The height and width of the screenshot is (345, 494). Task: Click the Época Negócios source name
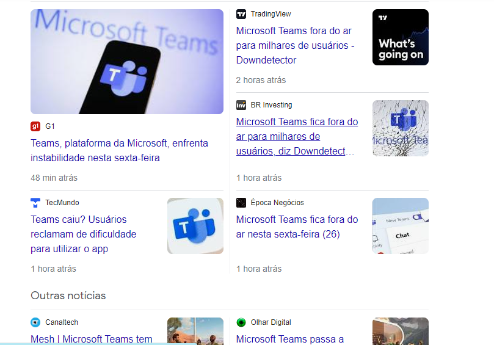pos(277,203)
